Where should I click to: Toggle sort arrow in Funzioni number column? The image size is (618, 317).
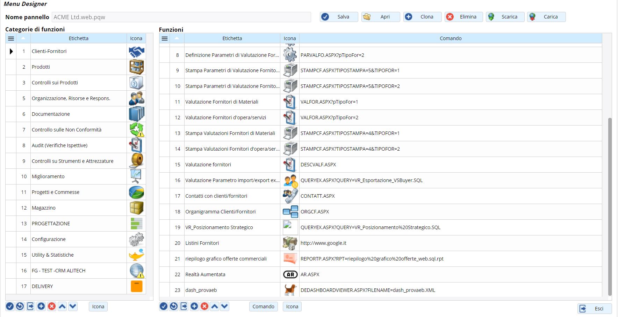tap(177, 38)
